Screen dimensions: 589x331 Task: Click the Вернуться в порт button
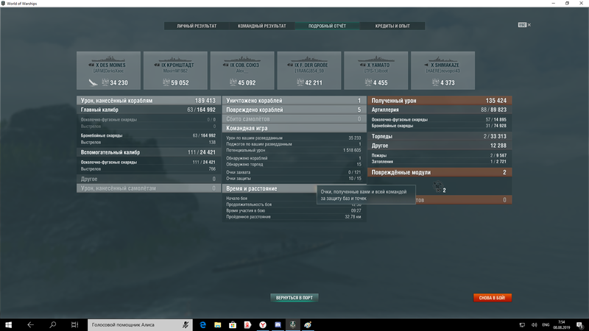pyautogui.click(x=294, y=298)
